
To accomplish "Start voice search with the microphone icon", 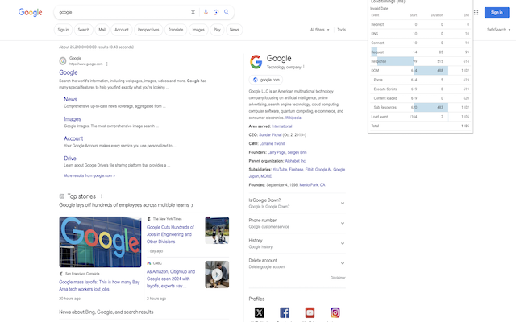I will pos(206,13).
